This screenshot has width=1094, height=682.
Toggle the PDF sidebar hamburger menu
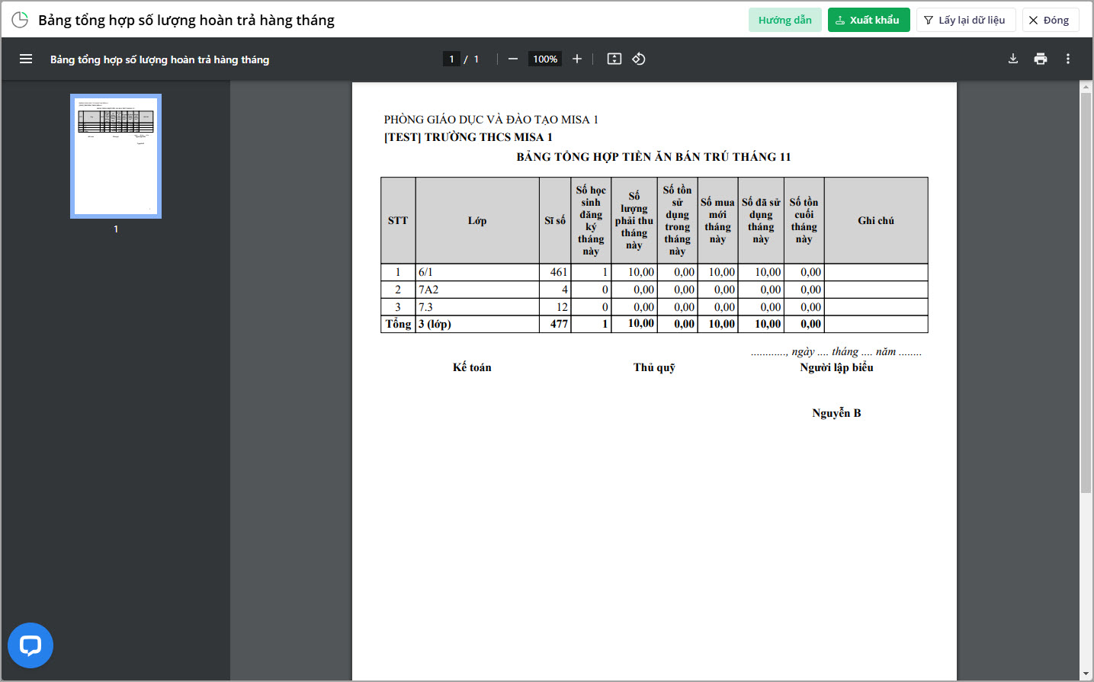coord(26,59)
